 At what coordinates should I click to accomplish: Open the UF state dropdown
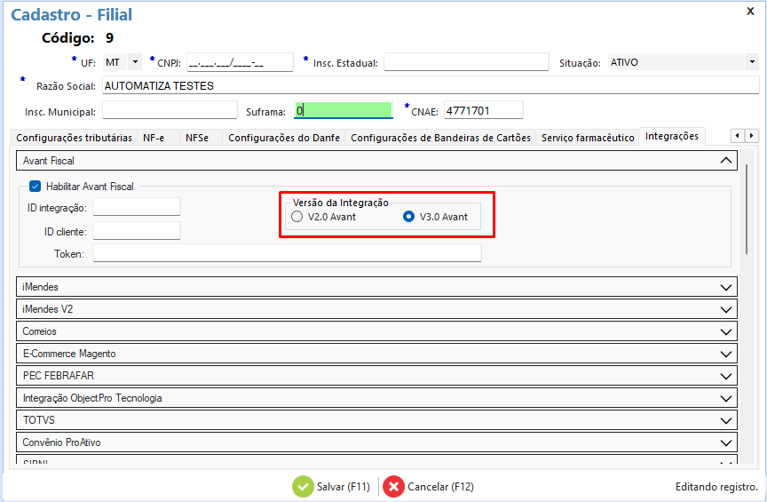135,62
